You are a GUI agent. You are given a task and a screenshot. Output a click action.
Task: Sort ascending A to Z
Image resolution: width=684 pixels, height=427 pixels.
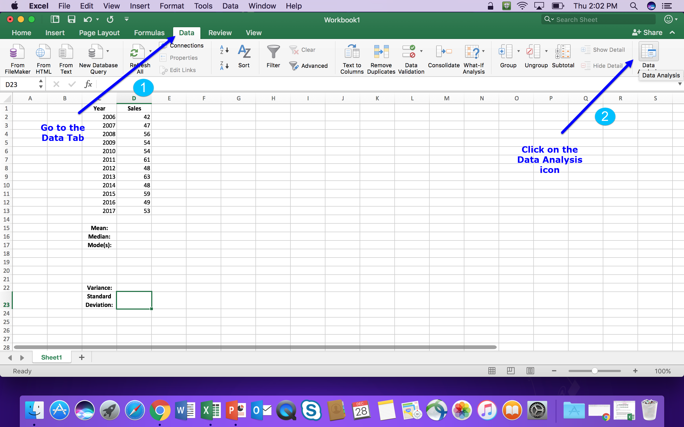point(224,50)
